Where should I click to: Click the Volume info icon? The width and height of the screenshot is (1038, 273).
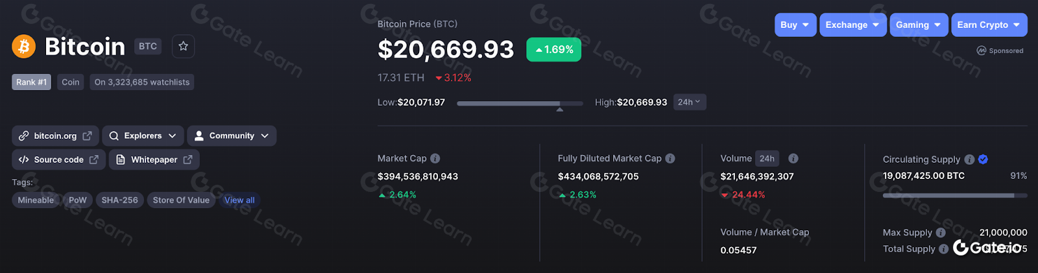click(x=793, y=158)
